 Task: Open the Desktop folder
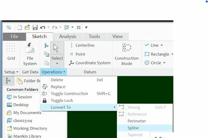(x=18, y=105)
